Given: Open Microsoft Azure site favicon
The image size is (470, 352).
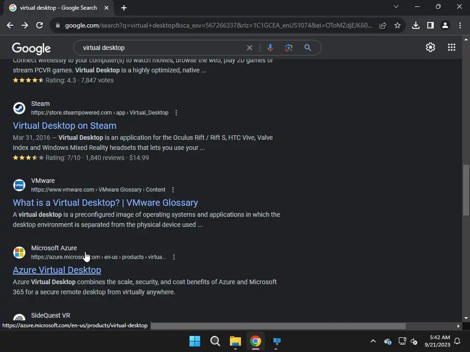Looking at the screenshot, I should (x=19, y=253).
